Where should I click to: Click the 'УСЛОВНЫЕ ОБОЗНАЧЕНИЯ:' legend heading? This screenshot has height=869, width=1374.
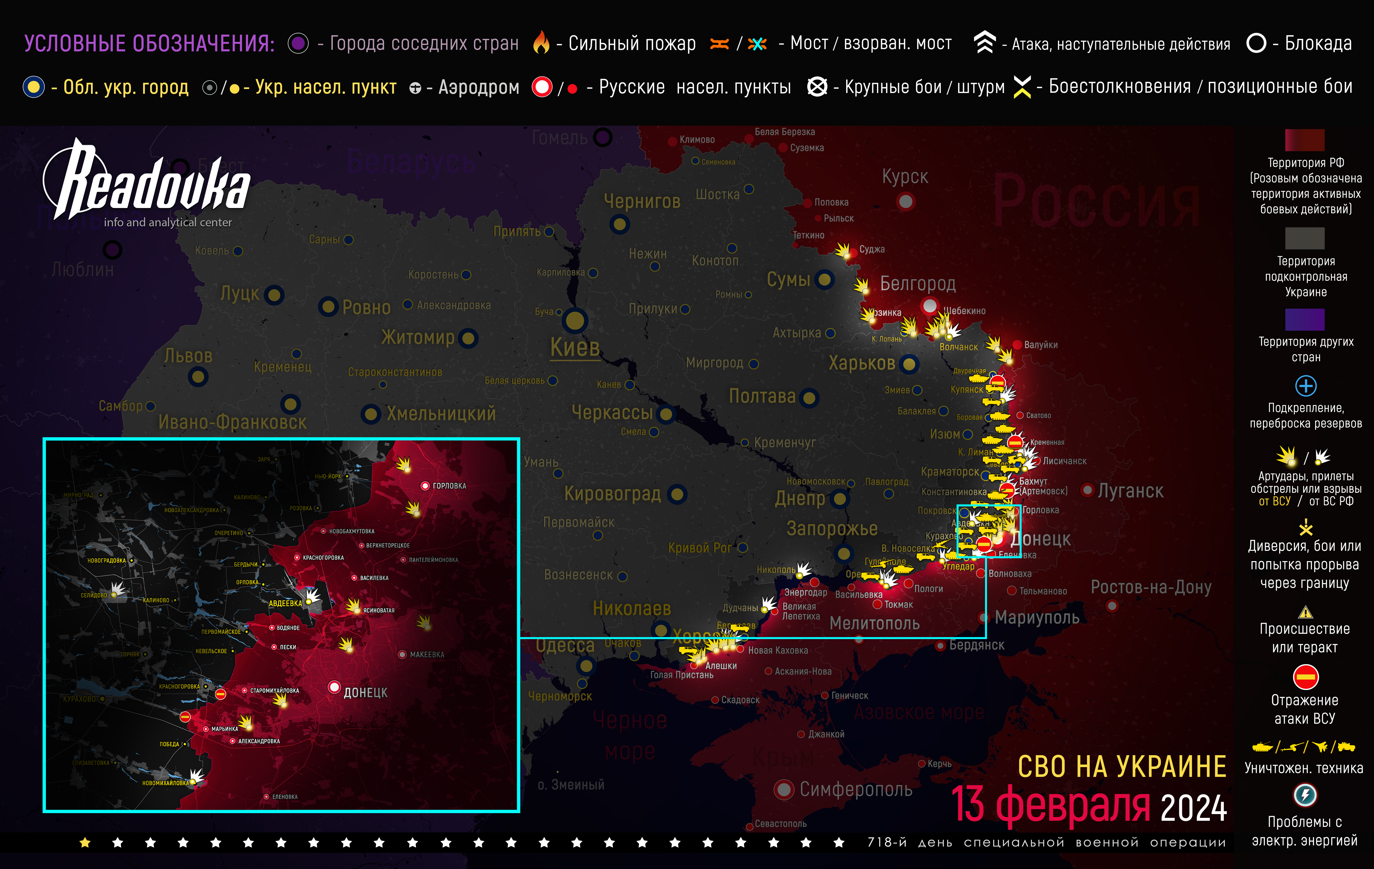click(x=149, y=44)
